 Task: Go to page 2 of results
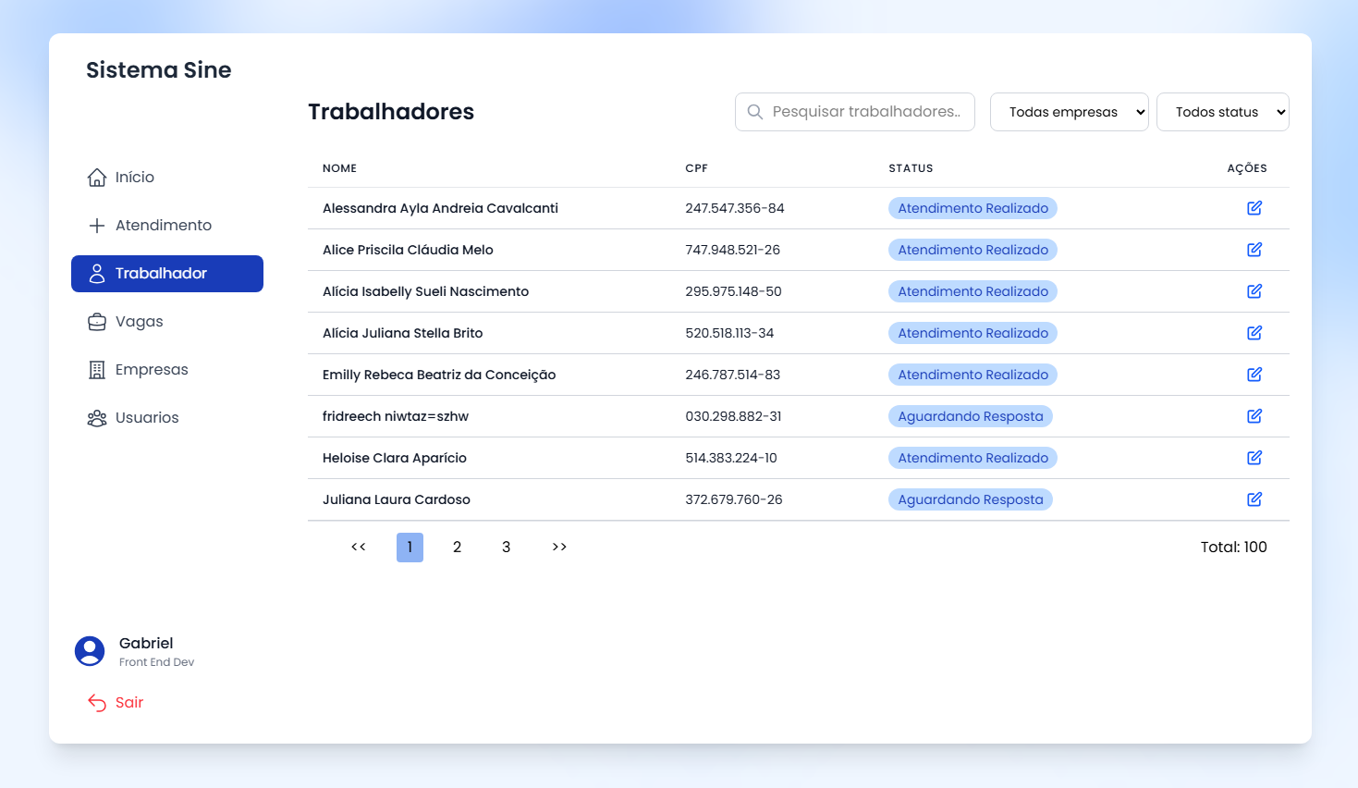pos(457,548)
